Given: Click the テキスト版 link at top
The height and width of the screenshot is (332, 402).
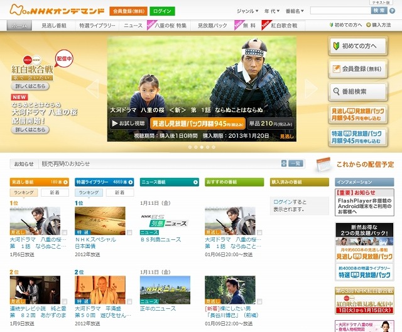Looking at the screenshot, I should pos(381,3).
